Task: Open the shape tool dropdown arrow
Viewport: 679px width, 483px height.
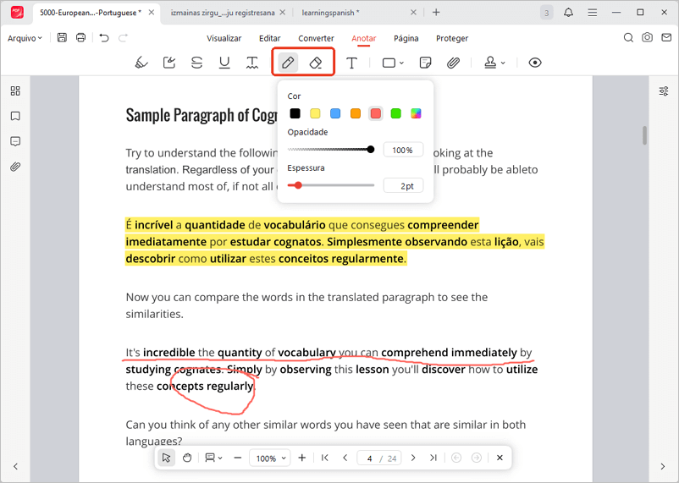Action: (401, 63)
